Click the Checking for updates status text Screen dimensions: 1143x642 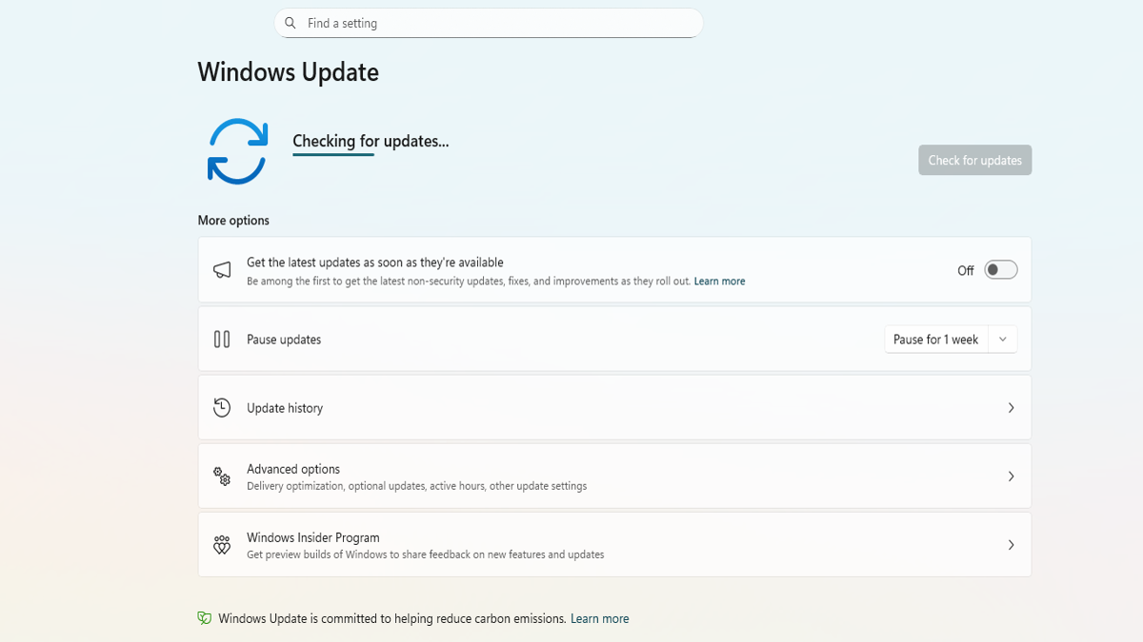(371, 141)
